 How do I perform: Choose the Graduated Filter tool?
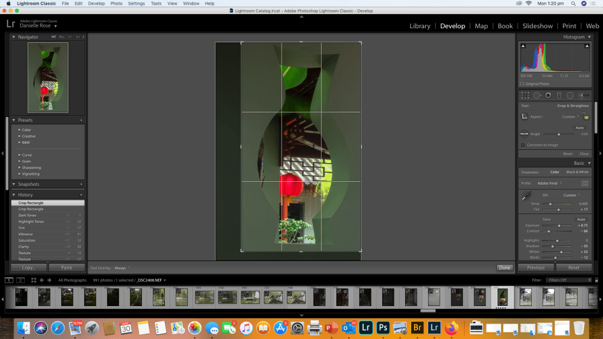[x=559, y=95]
